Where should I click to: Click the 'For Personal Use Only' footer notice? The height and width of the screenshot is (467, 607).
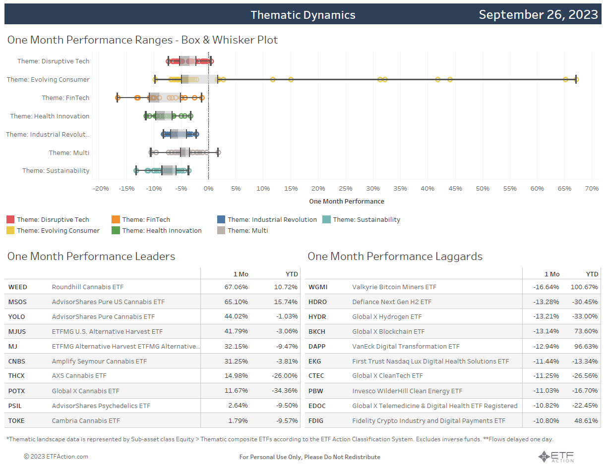310,457
